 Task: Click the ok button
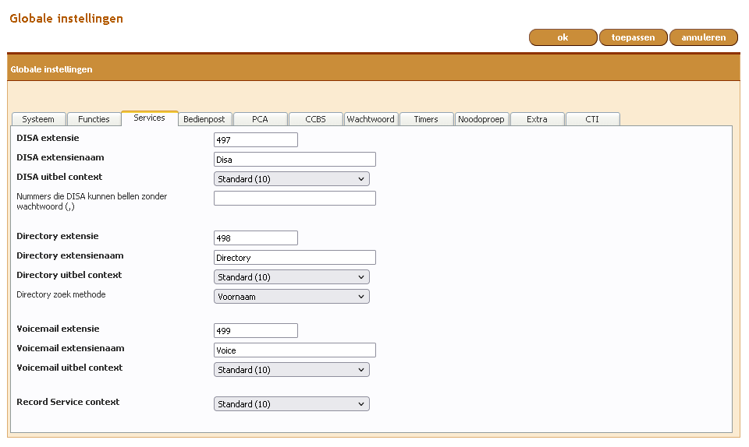pos(563,37)
